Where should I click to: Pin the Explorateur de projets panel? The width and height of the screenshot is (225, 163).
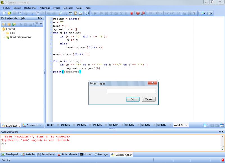pyautogui.click(x=39, y=18)
